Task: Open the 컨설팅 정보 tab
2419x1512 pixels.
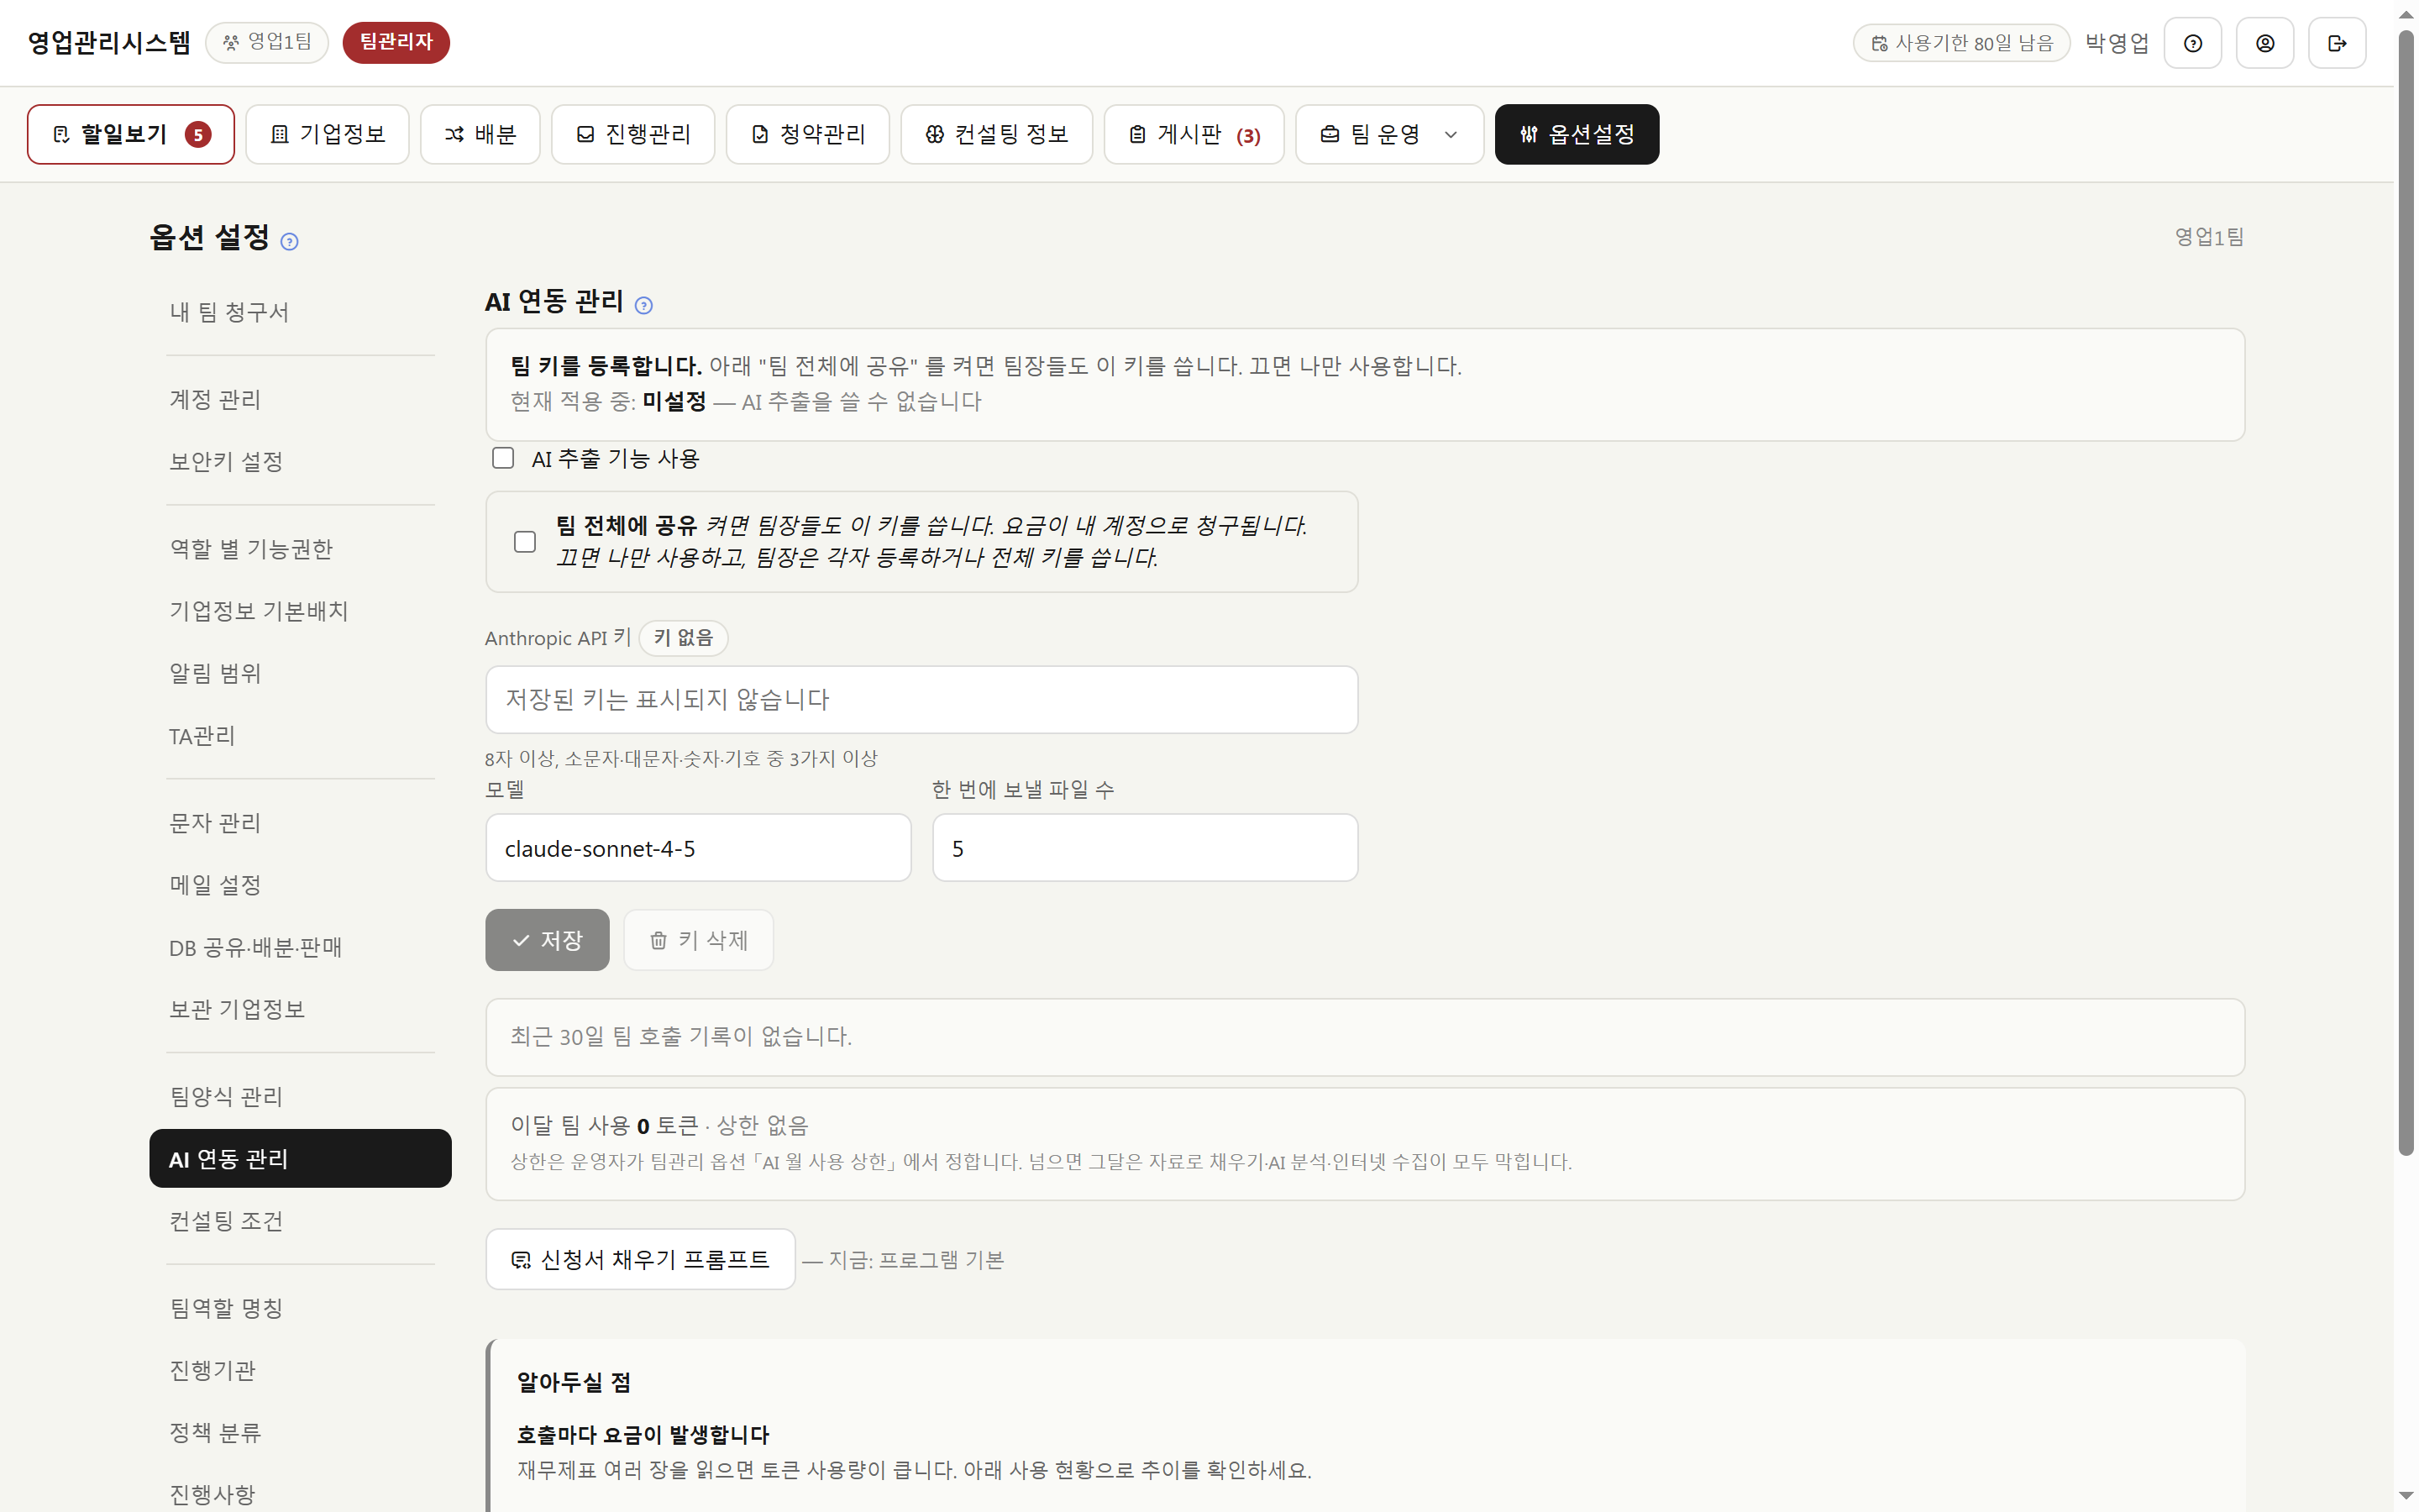Action: tap(997, 134)
